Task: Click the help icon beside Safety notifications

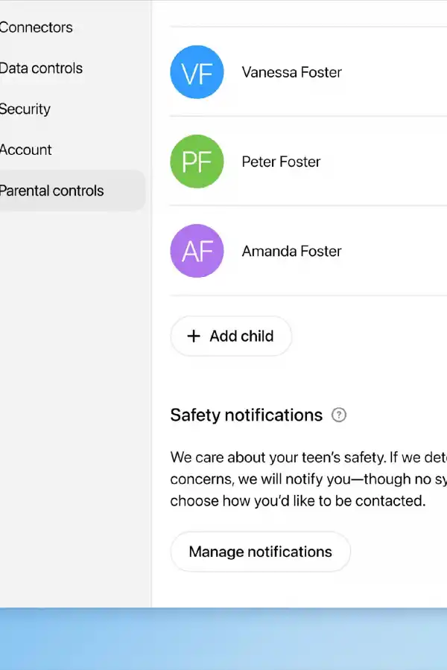Action: (x=339, y=415)
